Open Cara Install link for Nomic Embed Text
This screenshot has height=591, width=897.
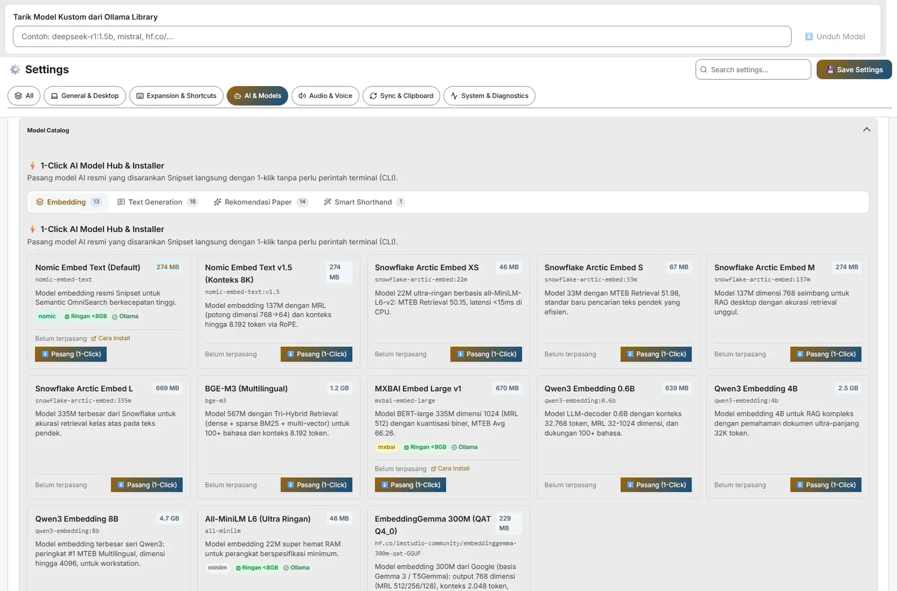click(110, 338)
